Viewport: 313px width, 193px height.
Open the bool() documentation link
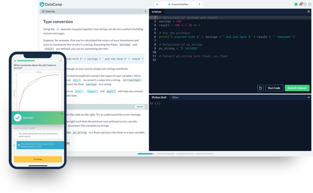[111, 91]
